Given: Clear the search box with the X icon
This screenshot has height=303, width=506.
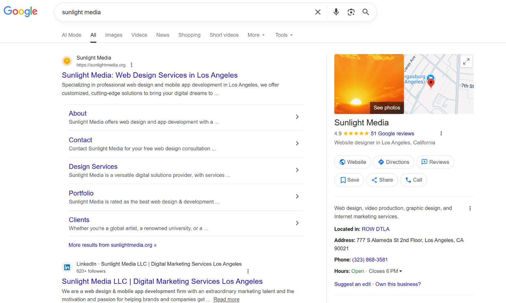Looking at the screenshot, I should [x=318, y=12].
